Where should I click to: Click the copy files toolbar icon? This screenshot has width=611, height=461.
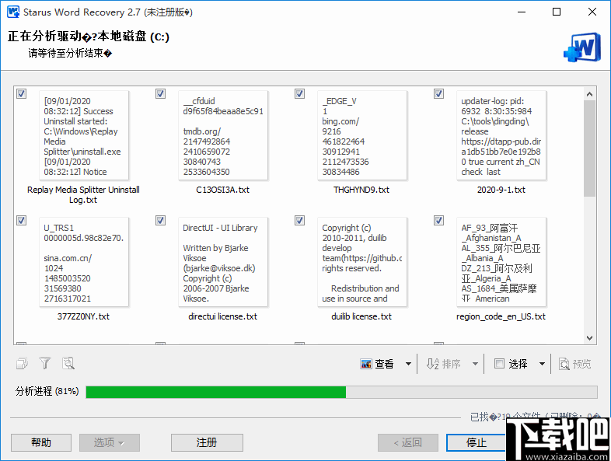(23, 364)
